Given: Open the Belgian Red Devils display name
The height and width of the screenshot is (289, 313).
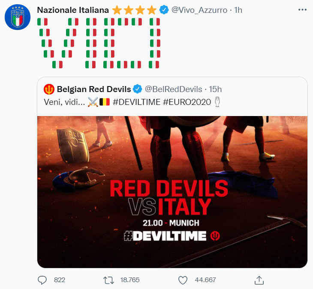Looking at the screenshot, I should pos(94,89).
